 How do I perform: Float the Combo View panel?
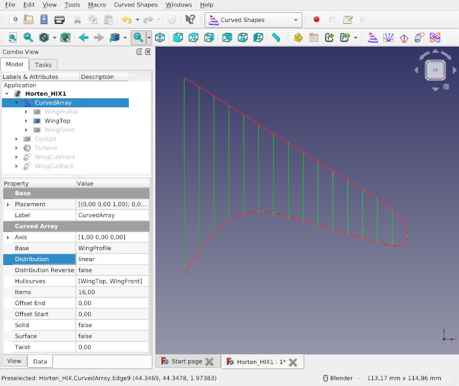pos(140,52)
